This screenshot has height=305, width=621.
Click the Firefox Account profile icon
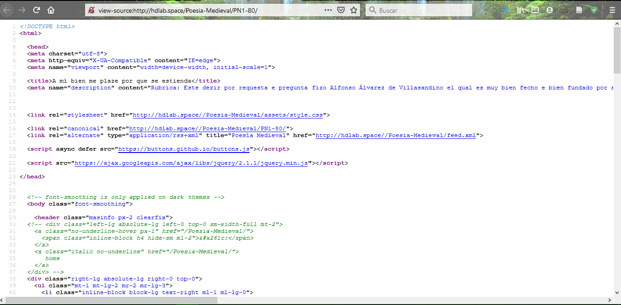[x=550, y=10]
